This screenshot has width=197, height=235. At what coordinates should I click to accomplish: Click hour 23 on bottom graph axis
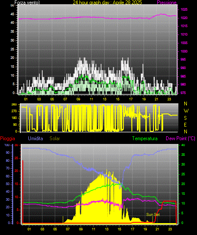click(170, 229)
